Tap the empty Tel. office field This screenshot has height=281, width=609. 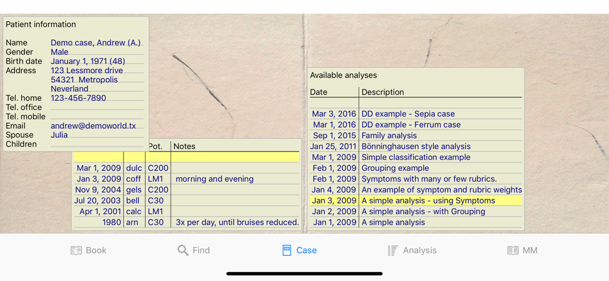click(97, 107)
